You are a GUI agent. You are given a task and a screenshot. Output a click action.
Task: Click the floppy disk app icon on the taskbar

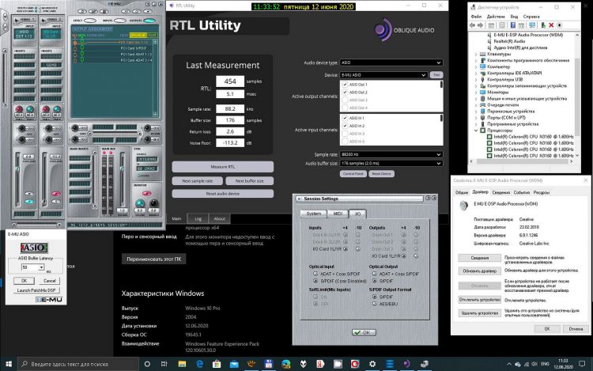269,364
